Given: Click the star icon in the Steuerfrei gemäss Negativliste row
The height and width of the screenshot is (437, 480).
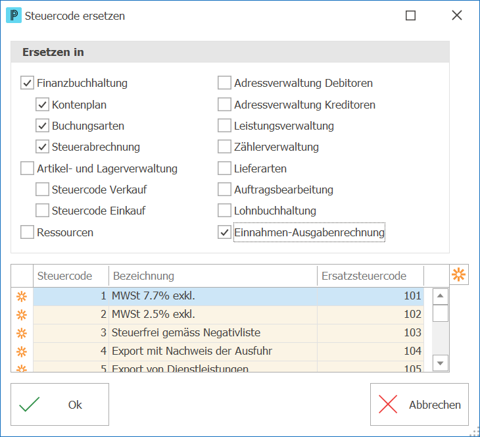Looking at the screenshot, I should [22, 333].
